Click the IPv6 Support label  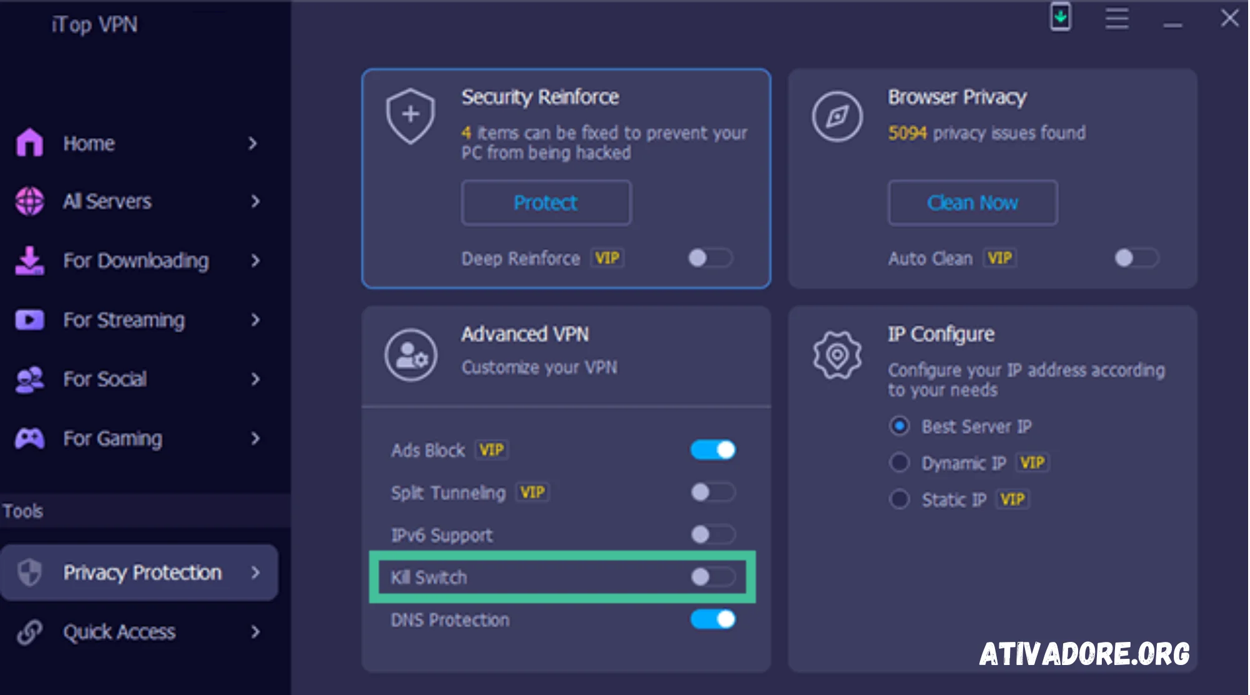pos(442,535)
